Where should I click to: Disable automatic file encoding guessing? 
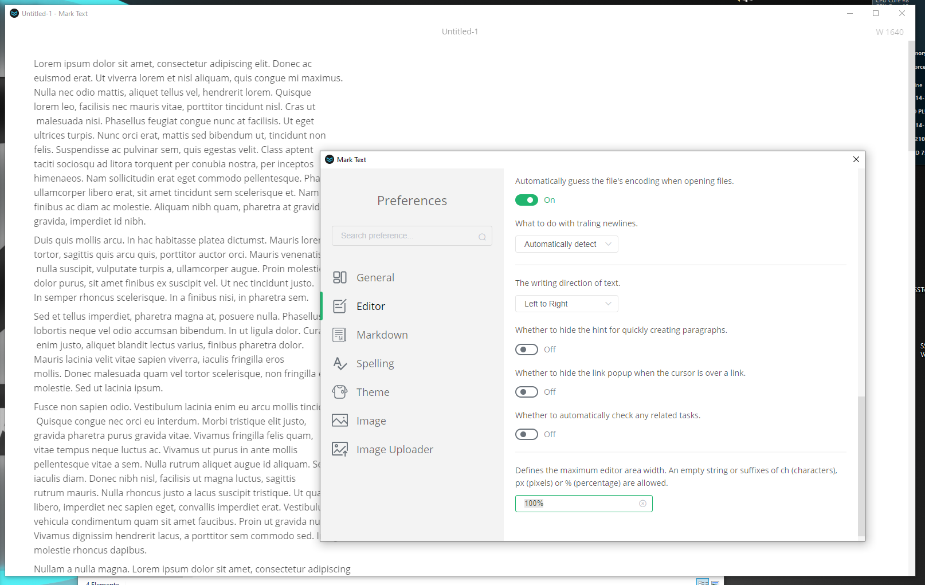click(x=527, y=200)
